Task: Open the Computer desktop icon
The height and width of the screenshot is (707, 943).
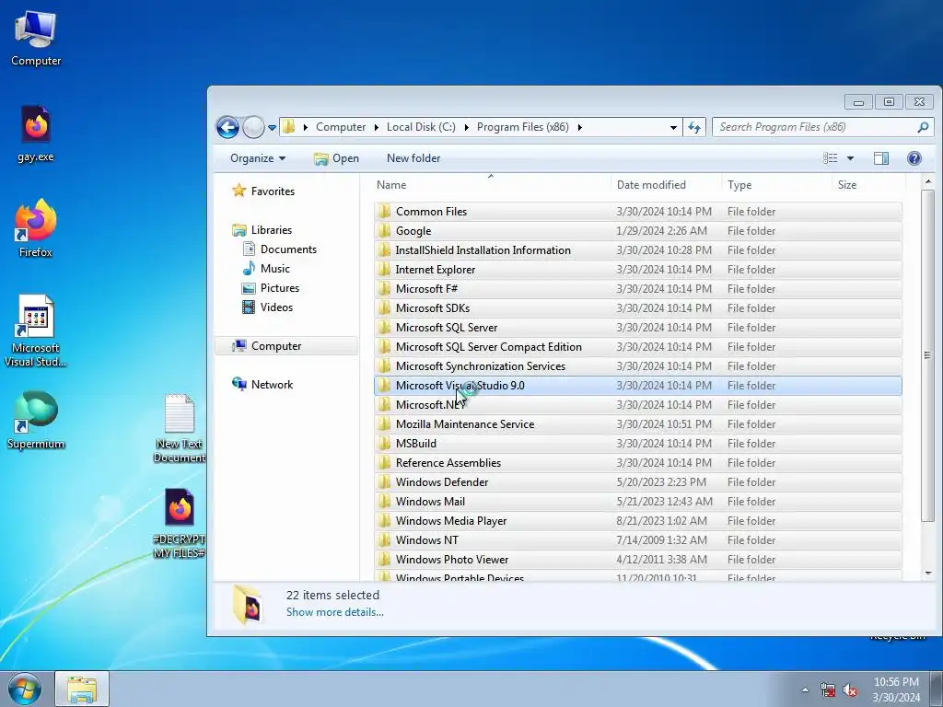Action: click(x=36, y=38)
